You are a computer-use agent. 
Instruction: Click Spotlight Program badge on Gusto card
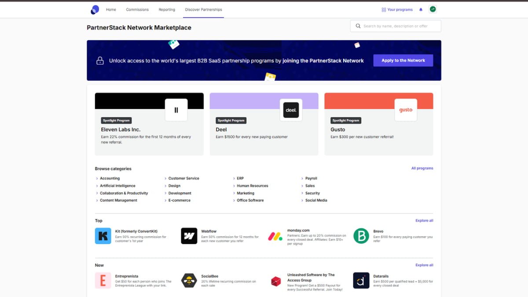tap(346, 120)
